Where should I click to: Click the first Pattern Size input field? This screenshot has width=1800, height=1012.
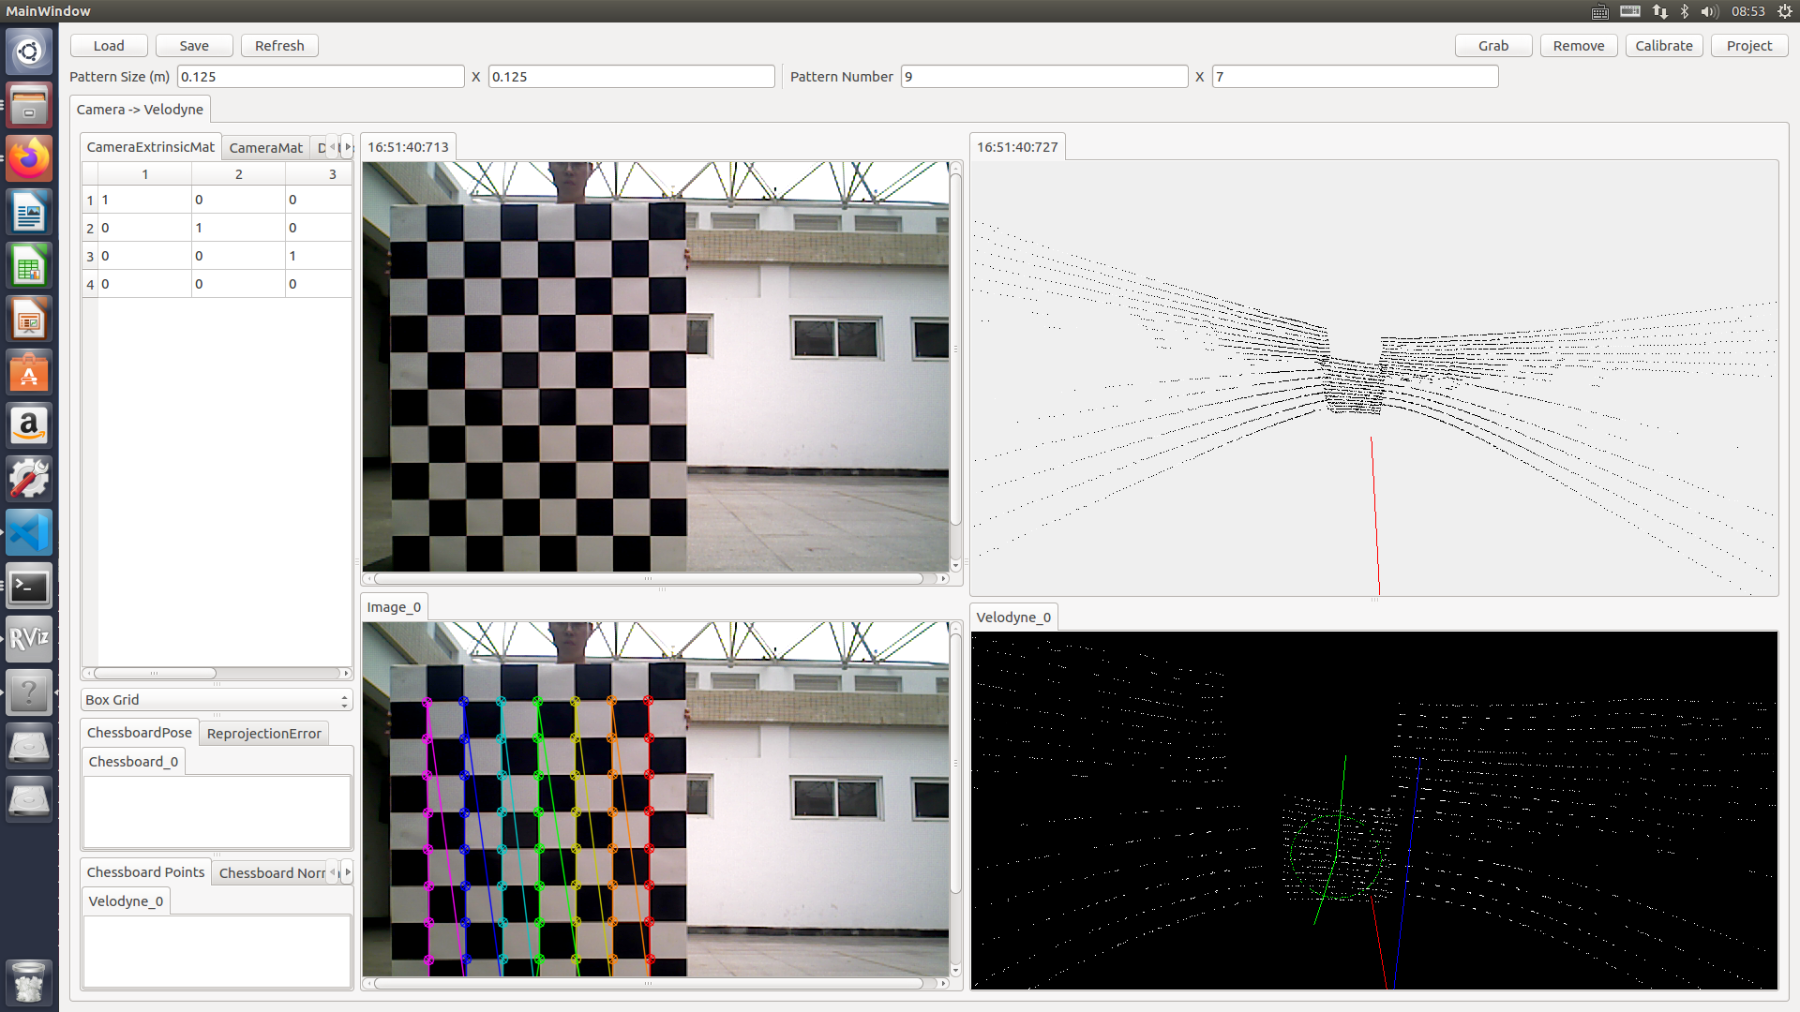(x=320, y=77)
